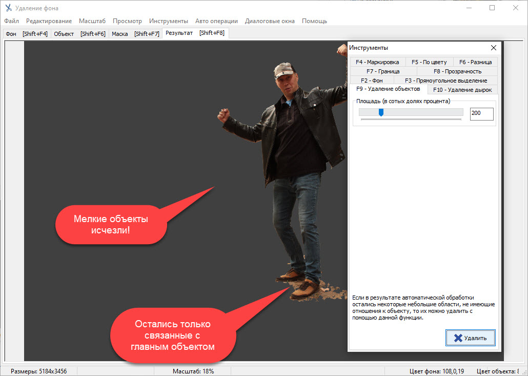Open the F5 - По цвету tab
528x376 pixels.
point(429,62)
